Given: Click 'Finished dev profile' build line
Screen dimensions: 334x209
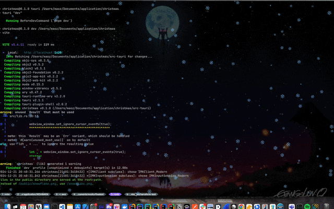Looking at the screenshot, I should tap(67, 168).
